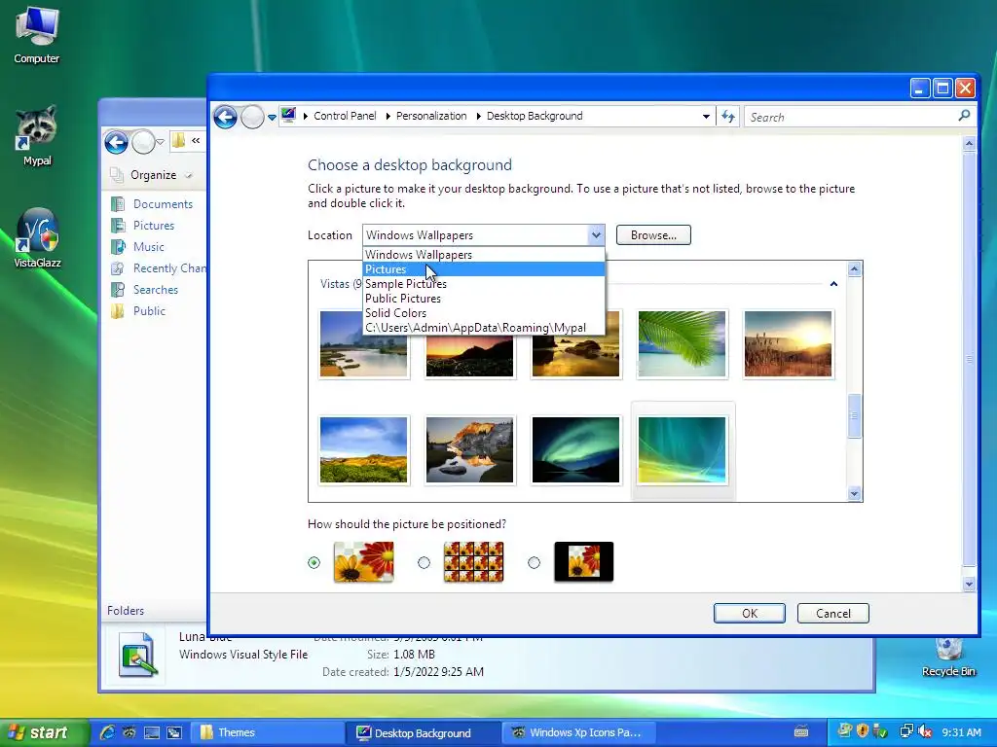Select the fit-to-screen position radio button
This screenshot has height=747, width=997.
pos(314,563)
